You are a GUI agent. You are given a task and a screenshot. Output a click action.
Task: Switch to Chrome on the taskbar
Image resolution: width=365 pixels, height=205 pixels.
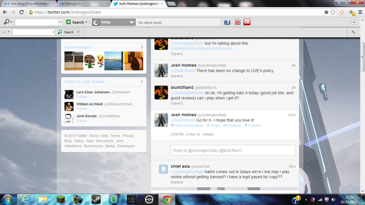pos(167,199)
